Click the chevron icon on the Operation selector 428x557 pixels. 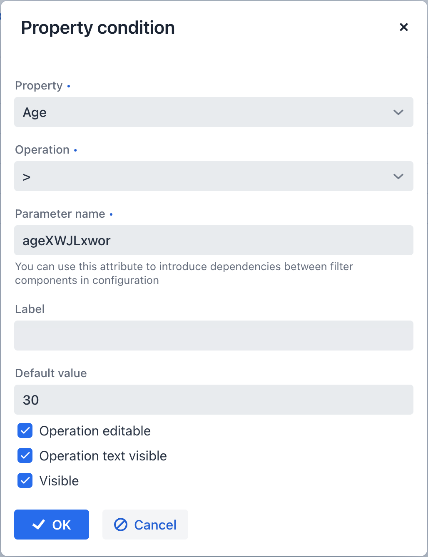pos(398,176)
